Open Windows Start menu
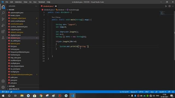175x98 pixels. click(3, 96)
